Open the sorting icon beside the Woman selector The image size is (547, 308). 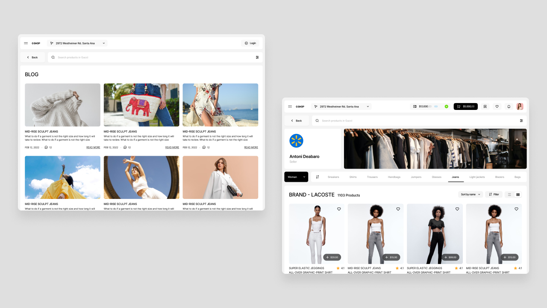[318, 177]
